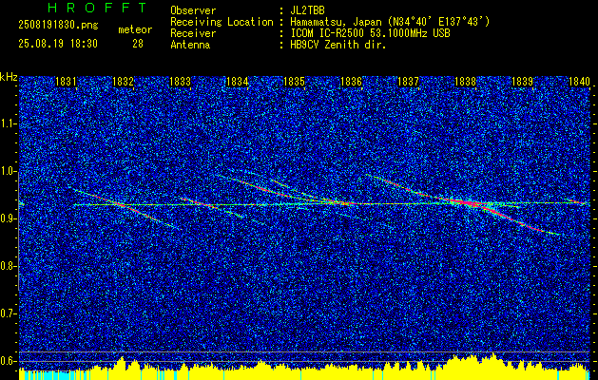Click the 1839 time marker
The width and height of the screenshot is (598, 380).
522,82
